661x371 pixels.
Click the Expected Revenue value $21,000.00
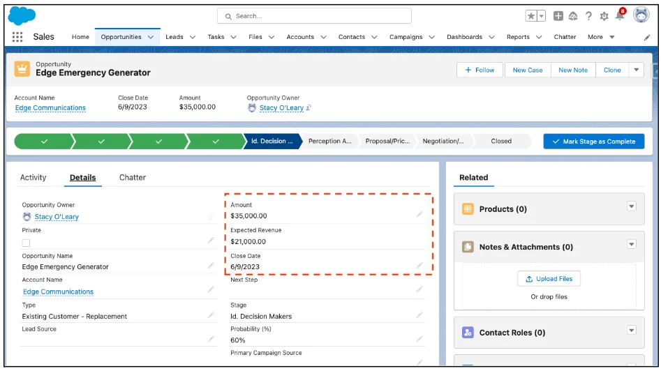point(248,242)
